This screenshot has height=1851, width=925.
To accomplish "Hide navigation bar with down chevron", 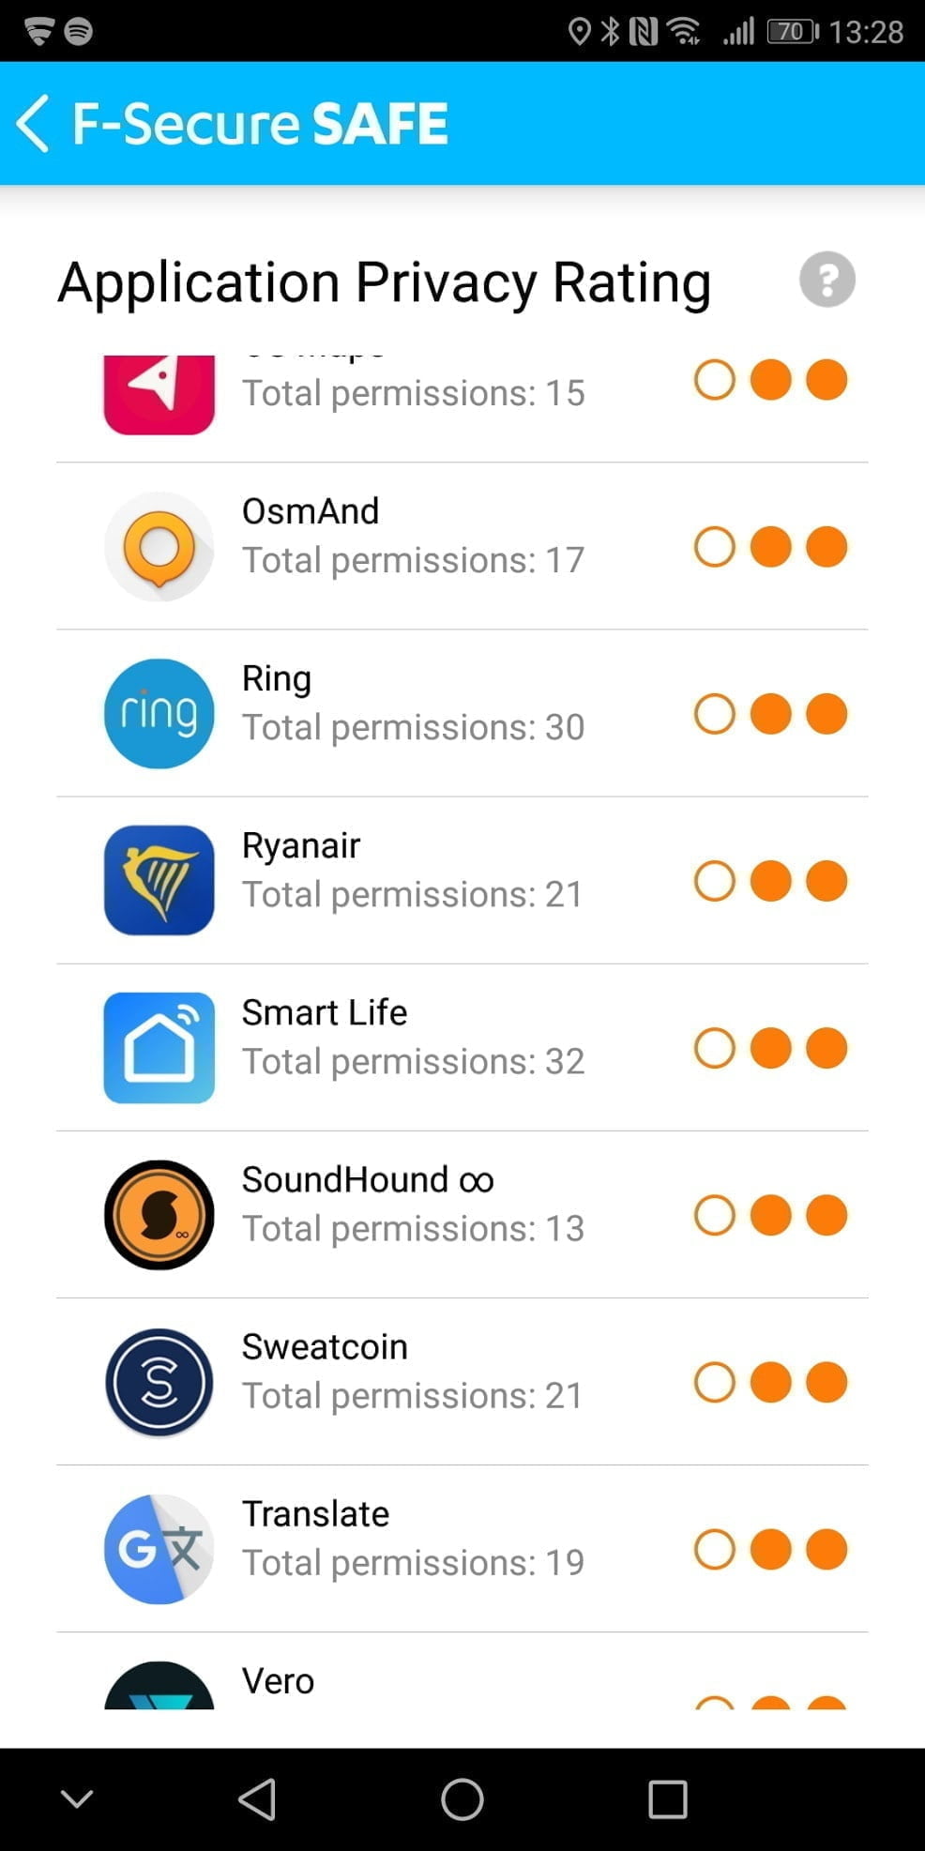I will click(x=77, y=1798).
